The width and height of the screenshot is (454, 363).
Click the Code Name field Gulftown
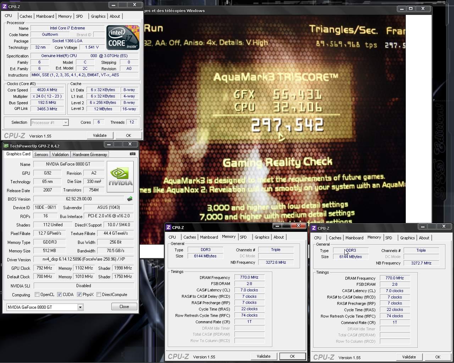[x=50, y=35]
